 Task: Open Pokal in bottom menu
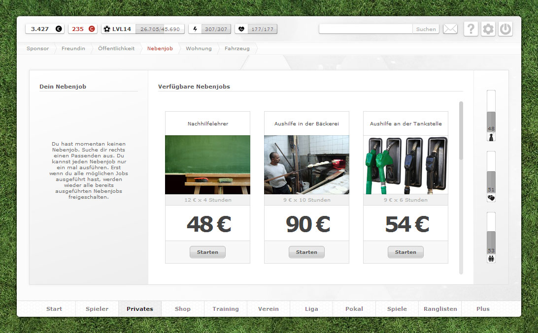[354, 309]
